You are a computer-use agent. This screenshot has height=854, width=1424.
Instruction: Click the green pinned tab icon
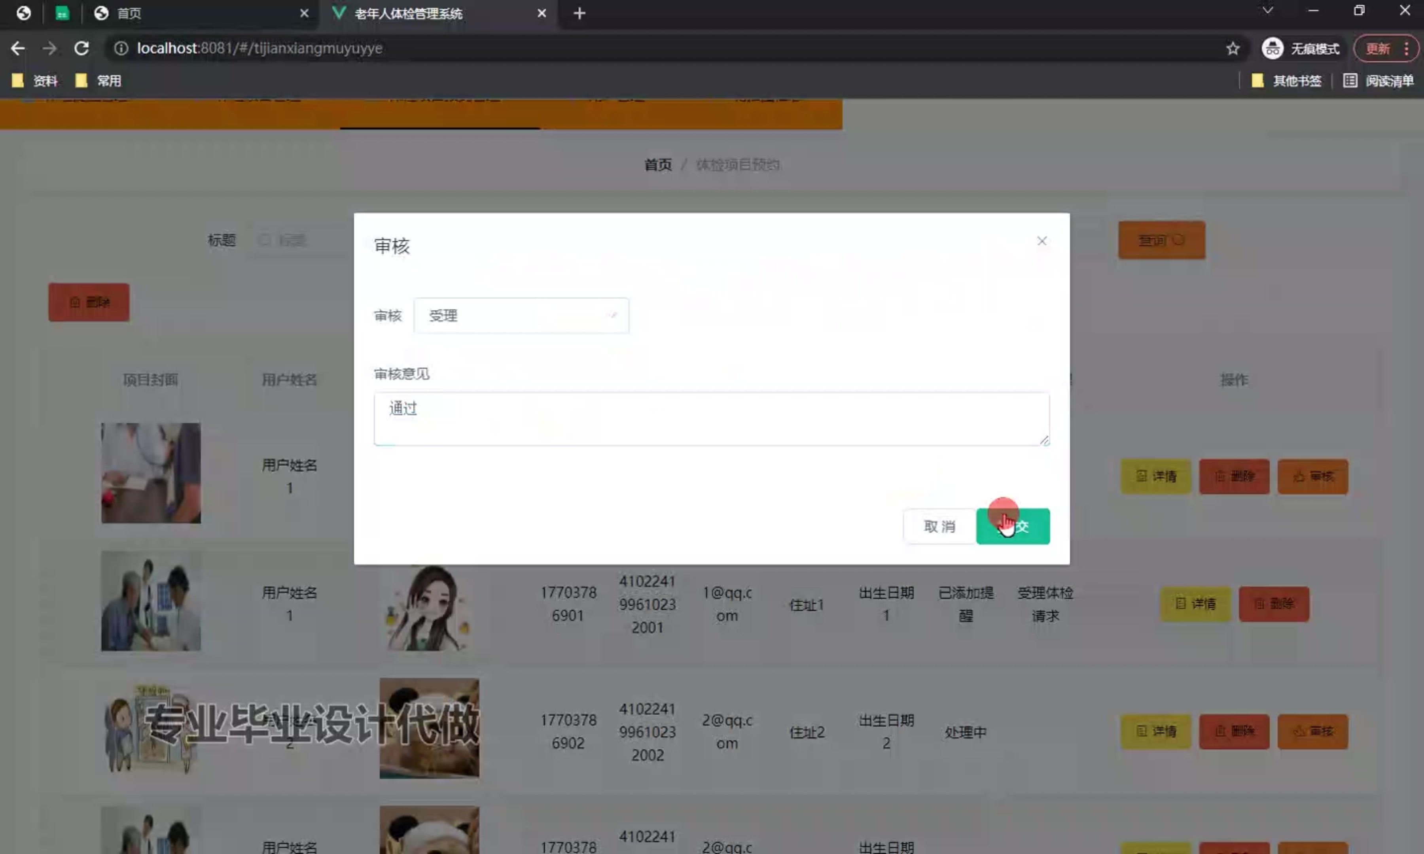[62, 13]
